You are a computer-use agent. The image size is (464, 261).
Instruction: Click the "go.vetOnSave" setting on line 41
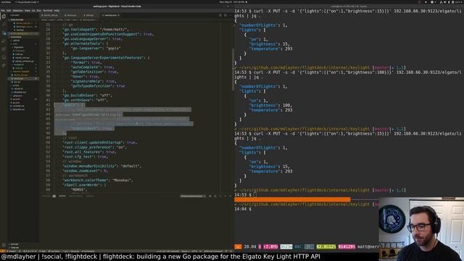(78, 100)
